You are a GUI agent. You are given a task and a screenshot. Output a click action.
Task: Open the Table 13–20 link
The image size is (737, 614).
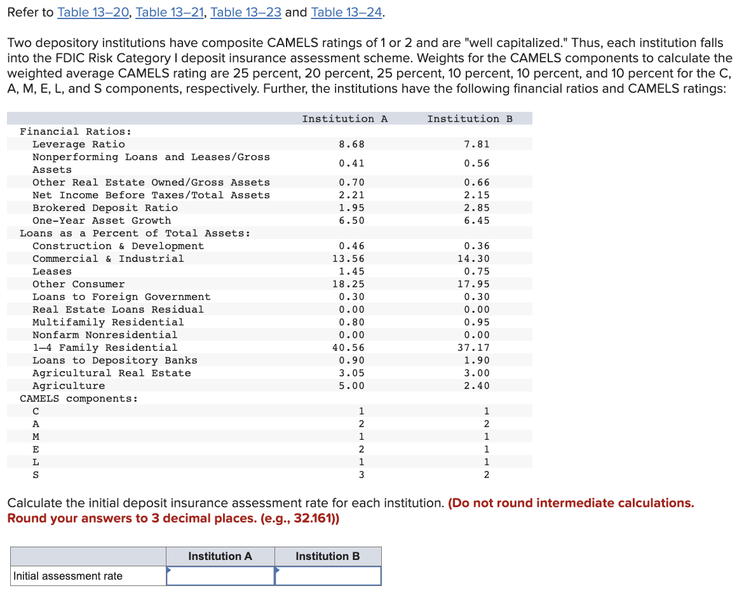pos(93,12)
